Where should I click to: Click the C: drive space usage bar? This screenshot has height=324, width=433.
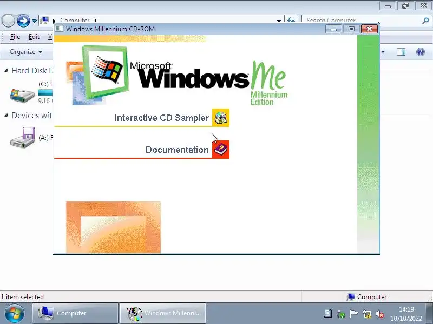tap(45, 92)
